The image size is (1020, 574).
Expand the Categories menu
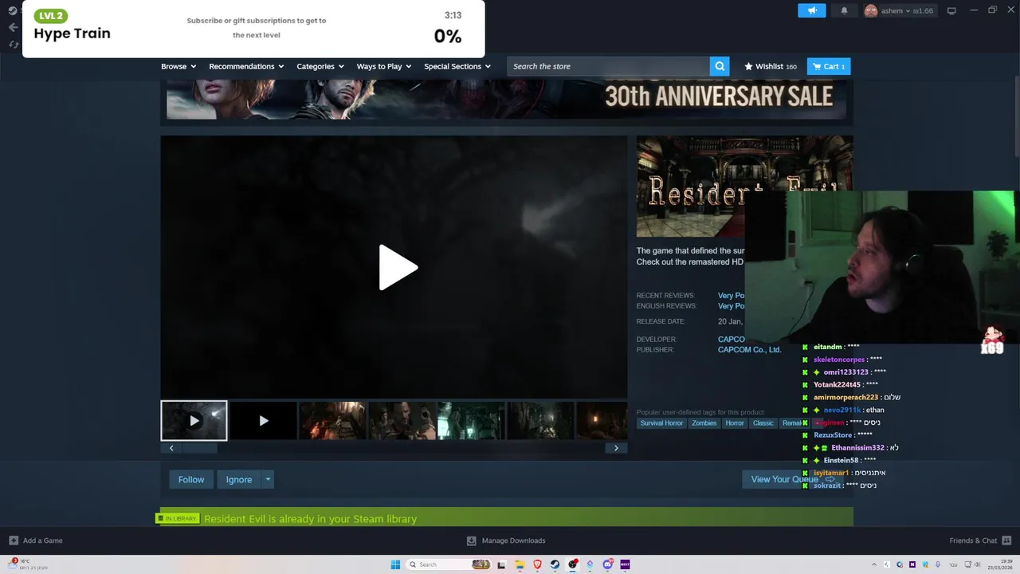[x=320, y=66]
